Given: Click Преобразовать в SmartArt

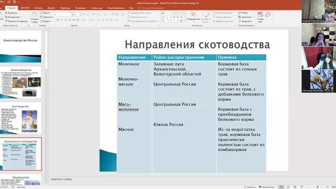Looking at the screenshot, I should click(142, 21).
